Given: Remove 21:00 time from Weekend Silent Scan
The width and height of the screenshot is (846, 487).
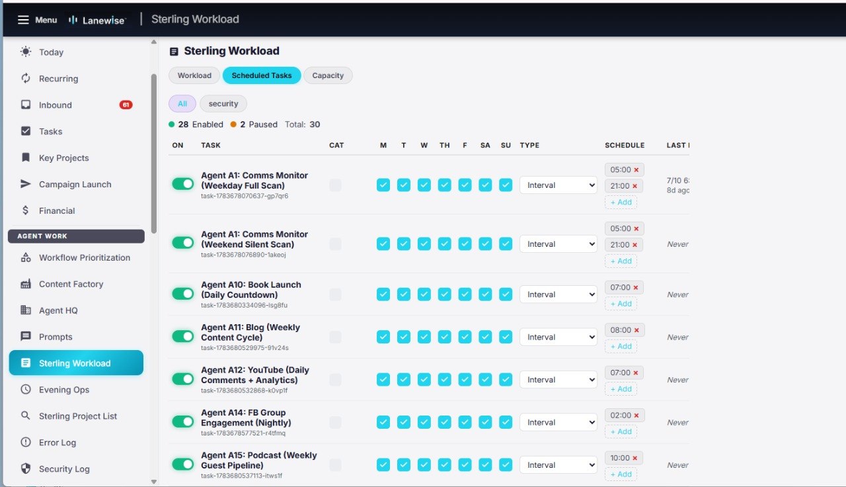Looking at the screenshot, I should click(x=635, y=245).
